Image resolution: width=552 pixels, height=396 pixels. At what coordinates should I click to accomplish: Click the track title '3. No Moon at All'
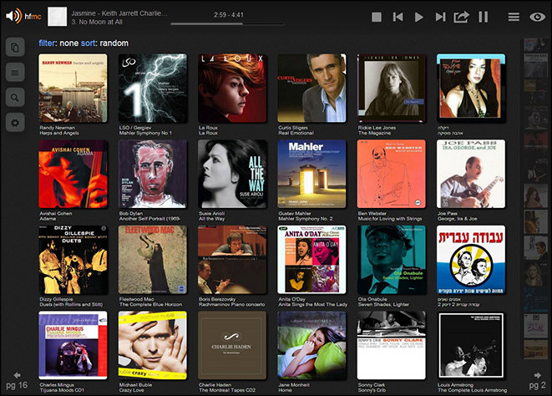click(x=97, y=22)
